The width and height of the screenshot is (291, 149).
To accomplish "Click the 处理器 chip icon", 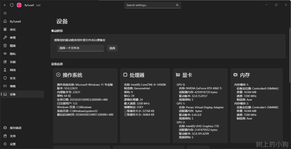I will coord(125,75).
